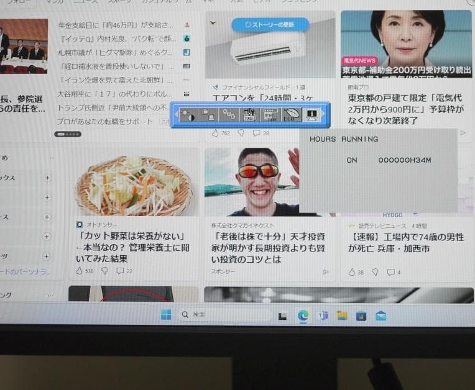Click the plus button next to ース topic
Image resolution: width=475 pixels, height=390 pixels.
(x=47, y=217)
